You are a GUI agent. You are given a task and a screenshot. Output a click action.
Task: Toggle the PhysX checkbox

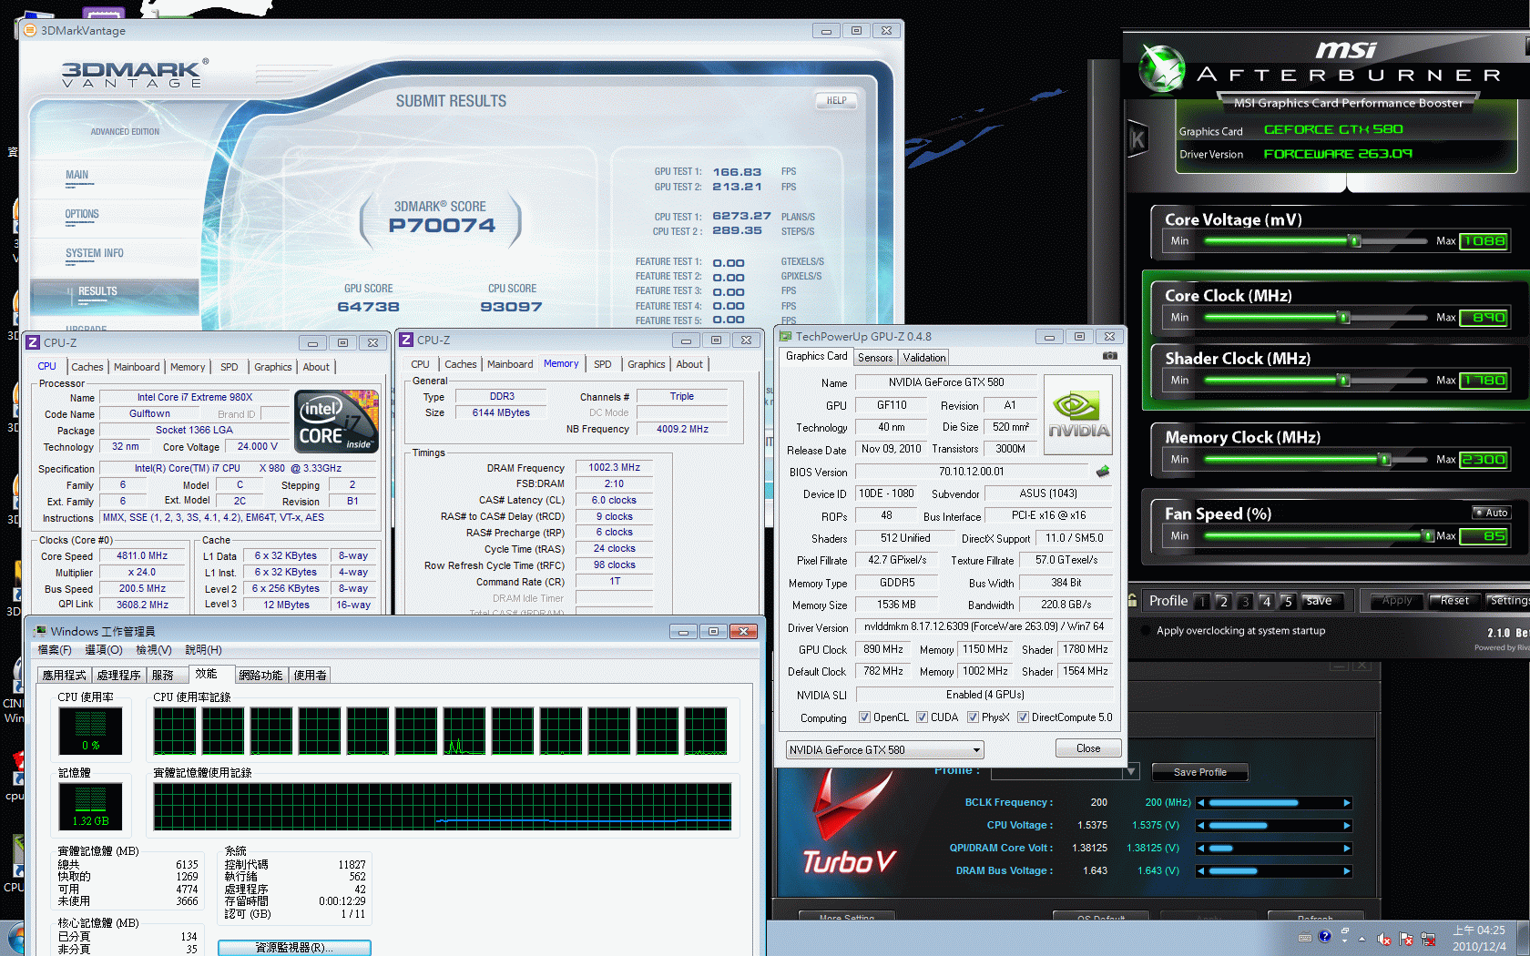tap(973, 717)
